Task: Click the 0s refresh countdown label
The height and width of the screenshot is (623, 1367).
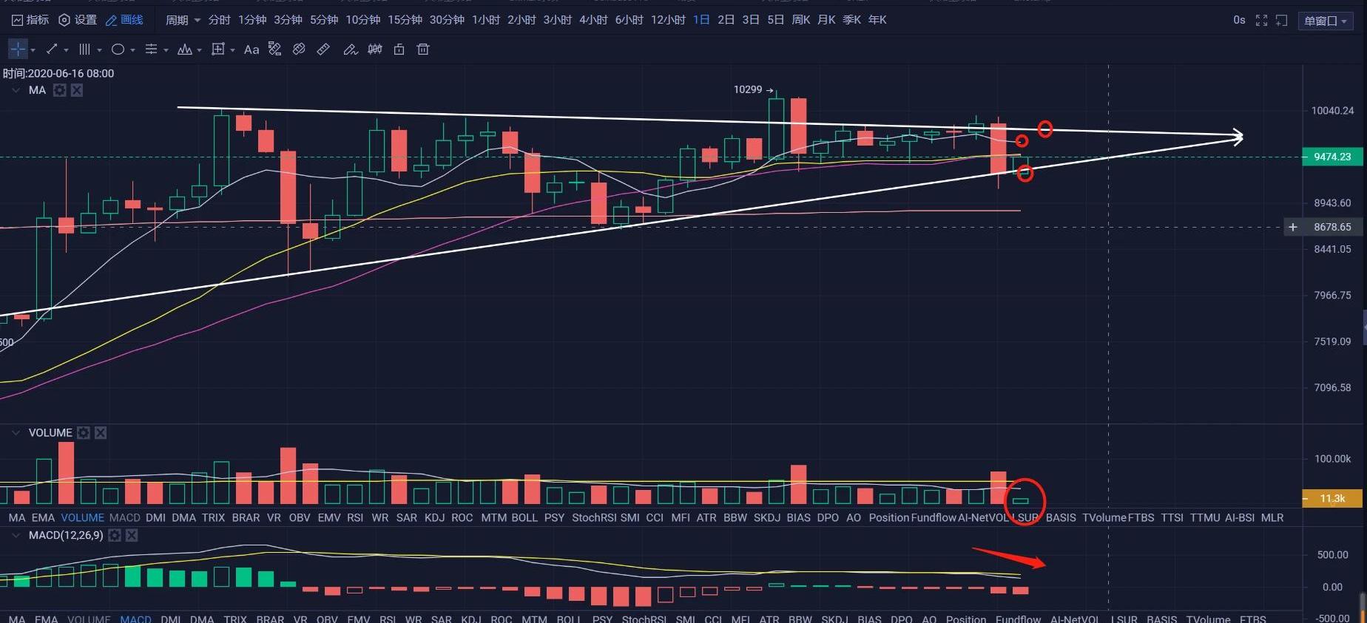Action: (1239, 20)
